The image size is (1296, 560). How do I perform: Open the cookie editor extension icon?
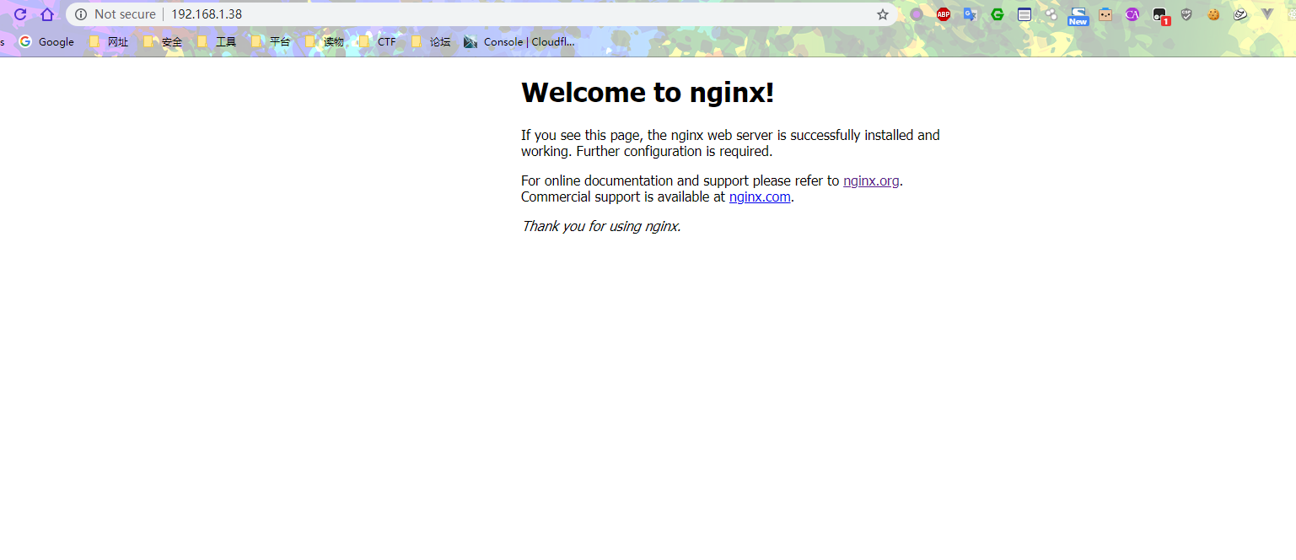tap(1213, 14)
